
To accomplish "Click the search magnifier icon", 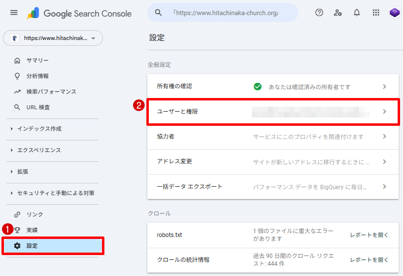I will (159, 13).
